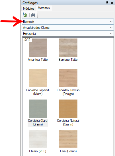Select the Materiais tab

[44, 8]
